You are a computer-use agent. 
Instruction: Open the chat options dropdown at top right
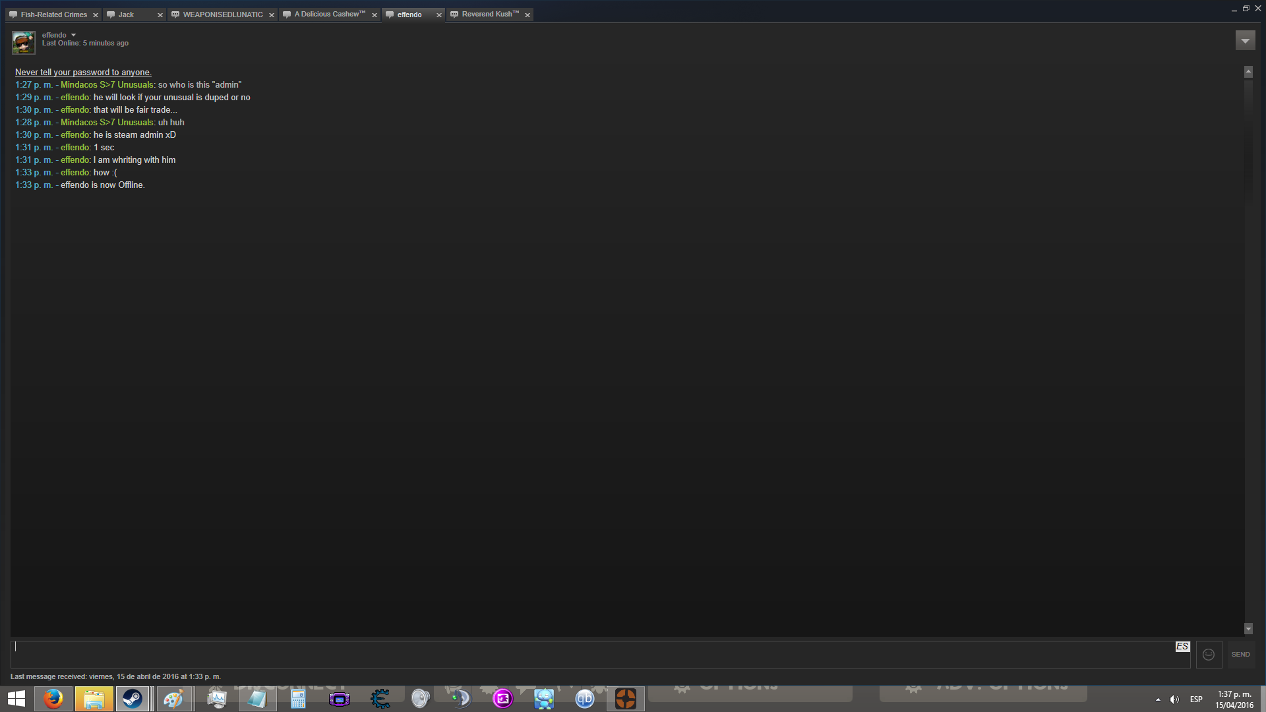pos(1245,41)
